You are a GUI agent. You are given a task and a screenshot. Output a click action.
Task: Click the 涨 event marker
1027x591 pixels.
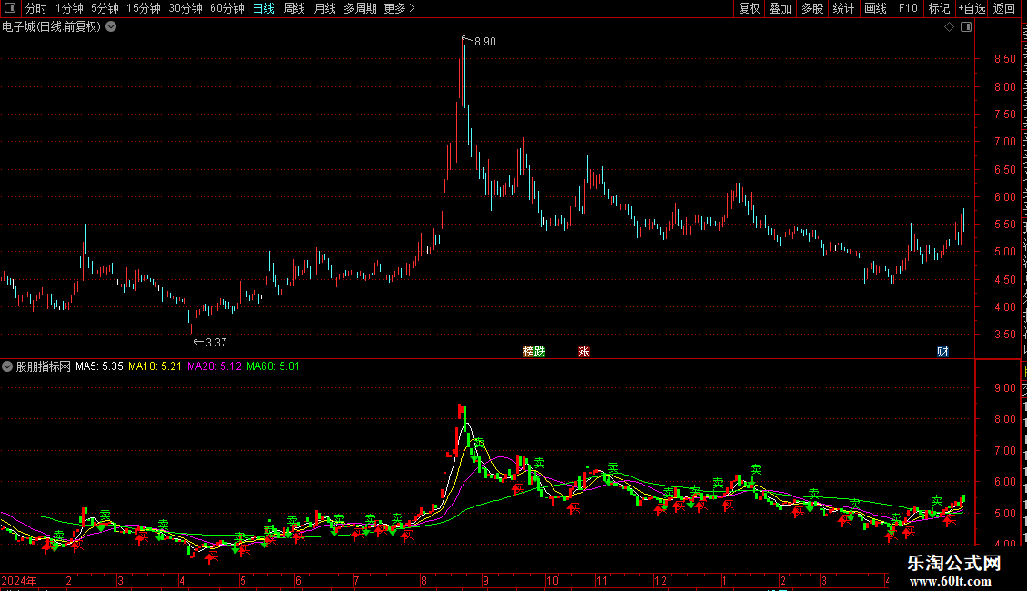tap(583, 351)
